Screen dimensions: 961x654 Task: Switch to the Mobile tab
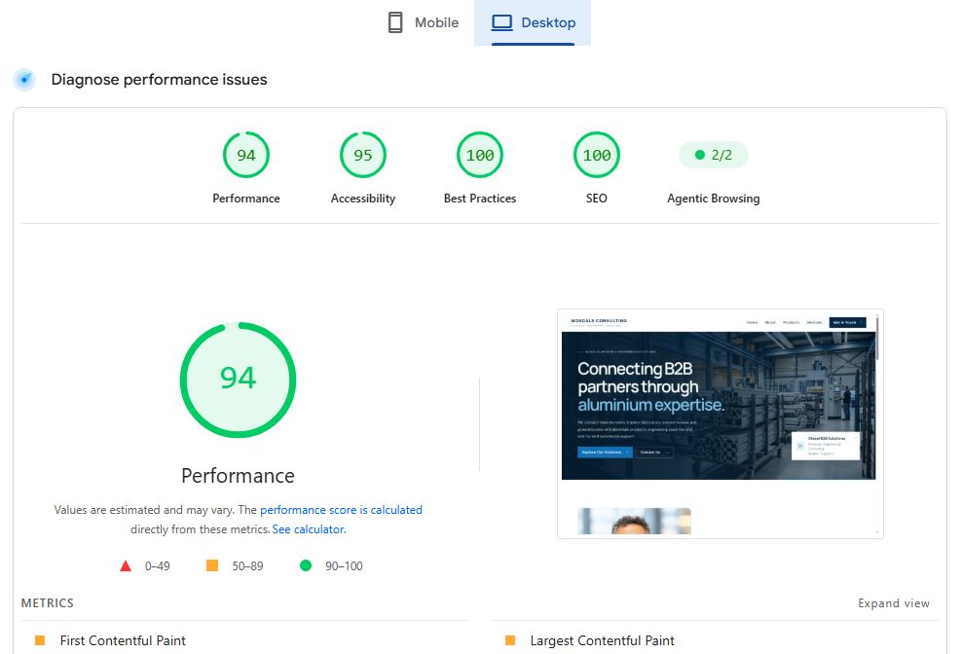[x=423, y=22]
